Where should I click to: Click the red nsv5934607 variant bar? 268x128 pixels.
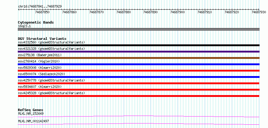coord(139,90)
